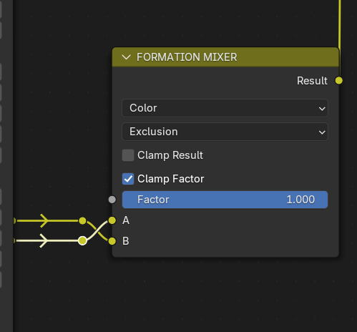Click the Result output label
357x332 pixels.
click(x=312, y=81)
